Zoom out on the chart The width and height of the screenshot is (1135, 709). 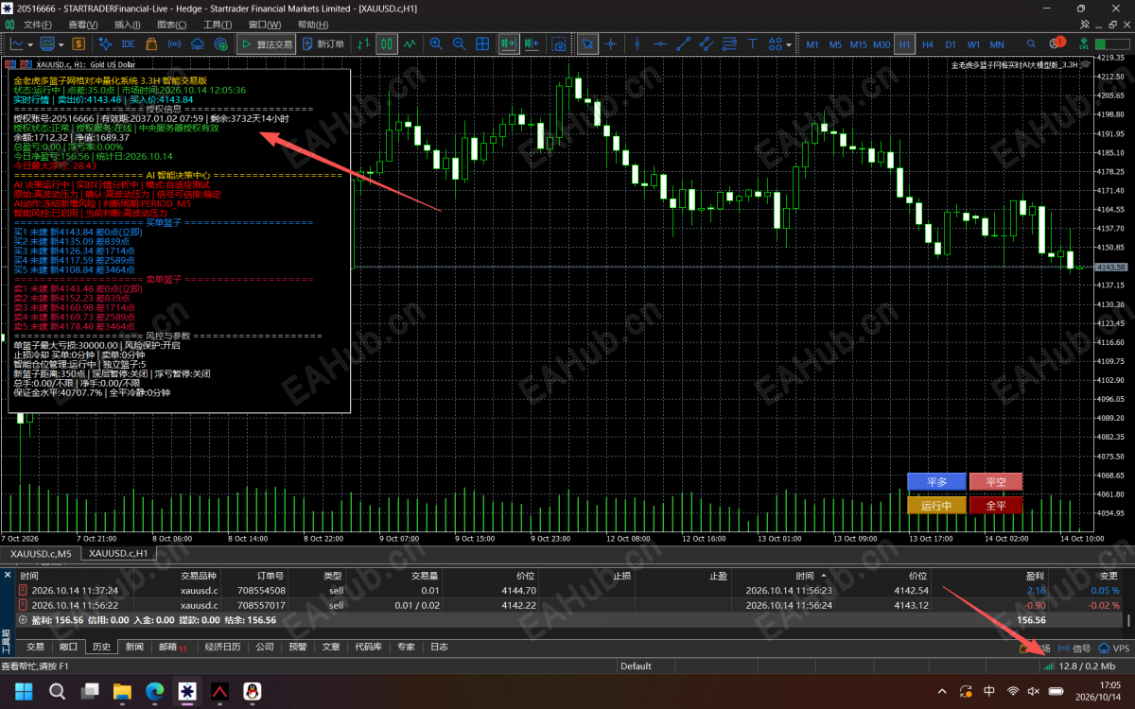pyautogui.click(x=459, y=43)
